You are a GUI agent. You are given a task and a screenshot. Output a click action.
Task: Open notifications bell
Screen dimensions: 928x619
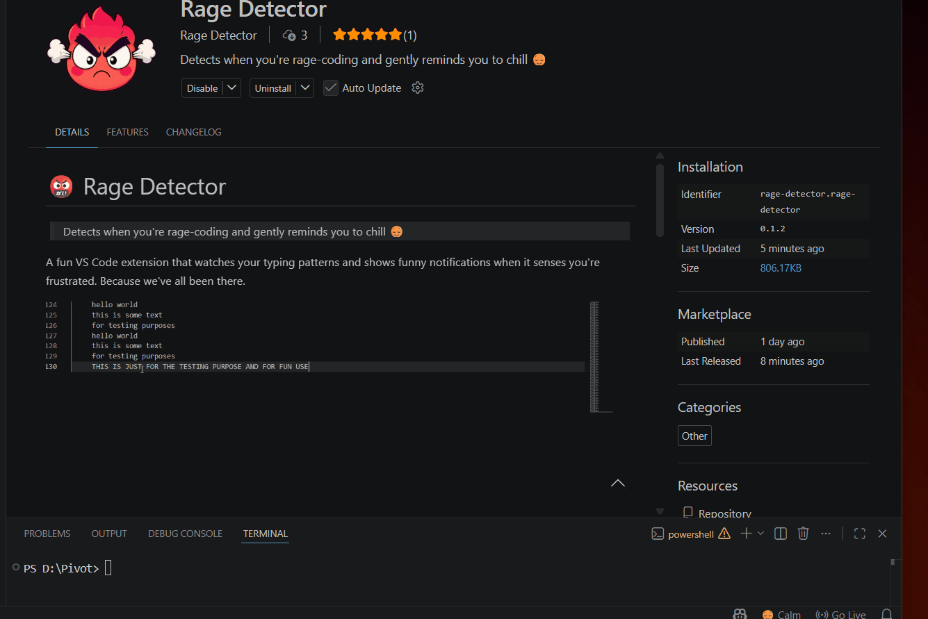tap(886, 614)
